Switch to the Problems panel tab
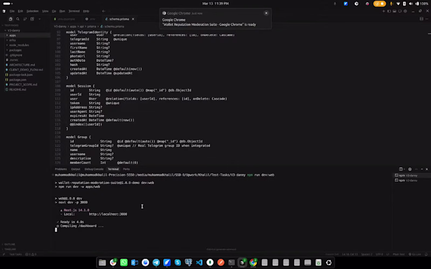431x269 pixels. pyautogui.click(x=61, y=169)
